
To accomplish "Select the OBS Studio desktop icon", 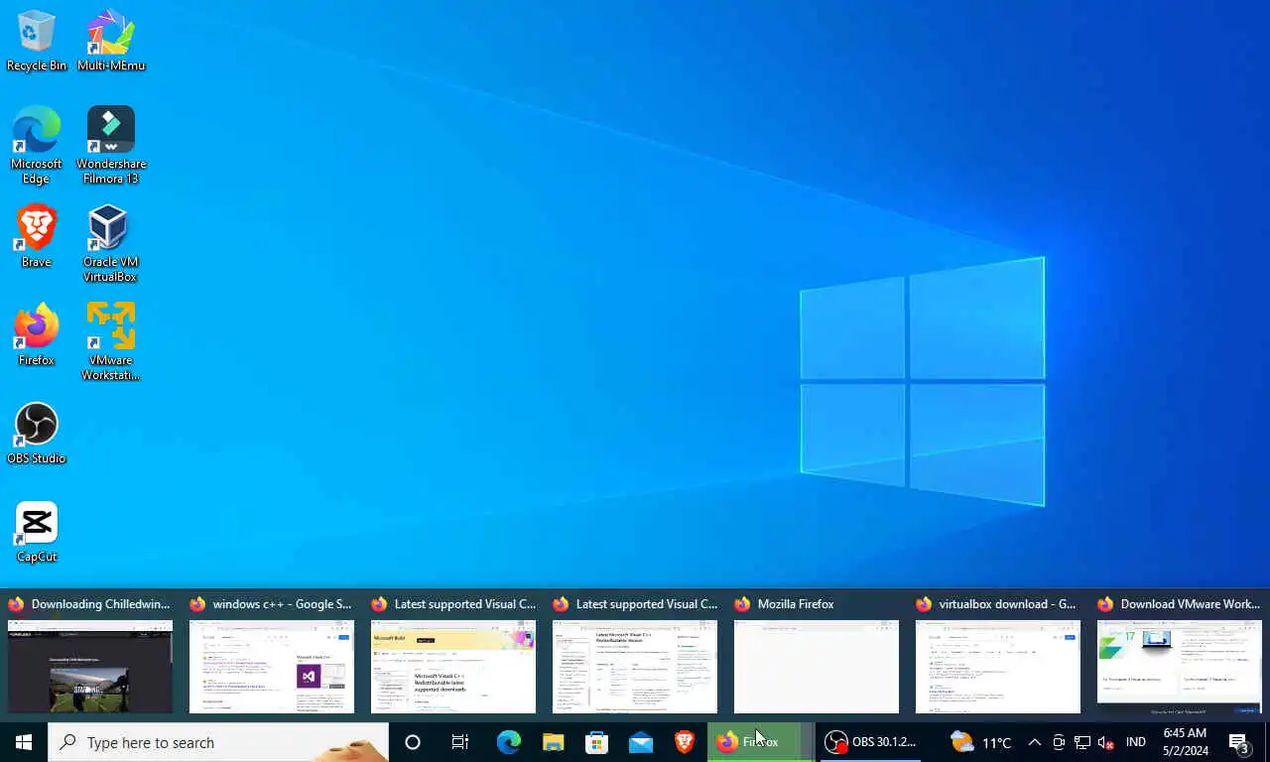I will [36, 434].
